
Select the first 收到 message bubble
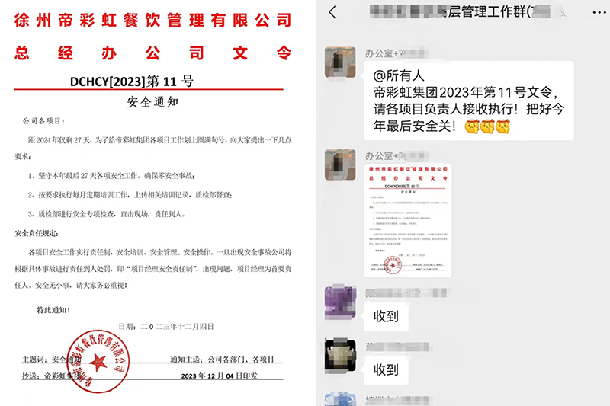pyautogui.click(x=387, y=315)
